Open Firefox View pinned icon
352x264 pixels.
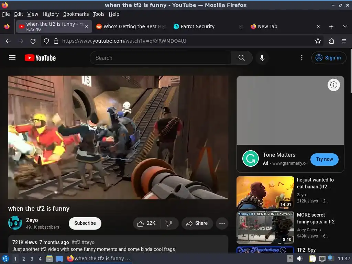pyautogui.click(x=7, y=26)
